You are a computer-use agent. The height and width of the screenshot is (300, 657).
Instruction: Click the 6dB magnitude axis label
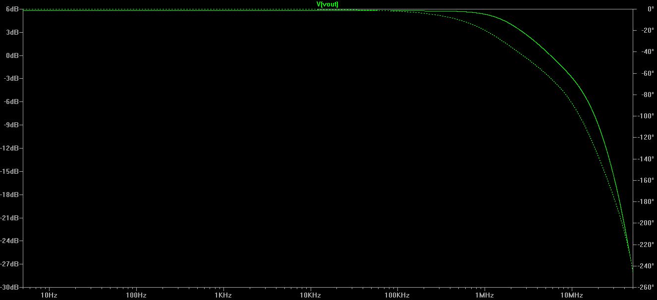[x=12, y=9]
